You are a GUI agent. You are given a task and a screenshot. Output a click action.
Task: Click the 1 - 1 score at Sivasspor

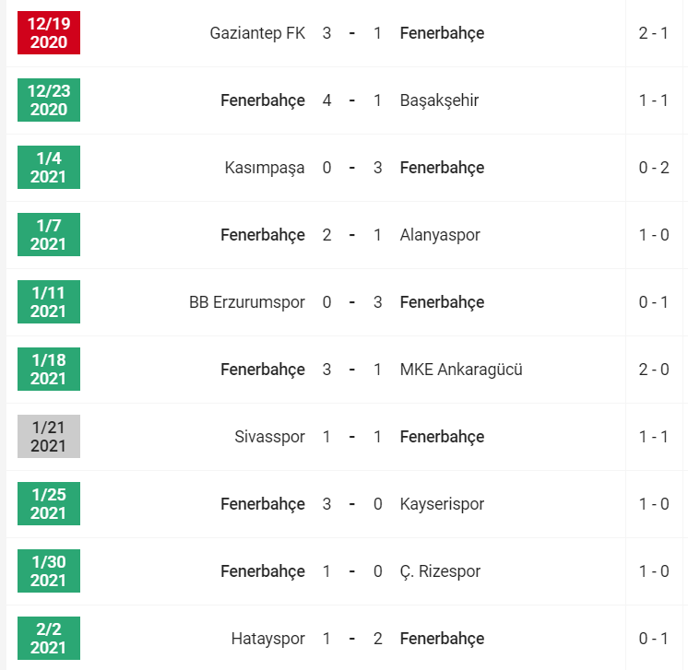(x=352, y=437)
